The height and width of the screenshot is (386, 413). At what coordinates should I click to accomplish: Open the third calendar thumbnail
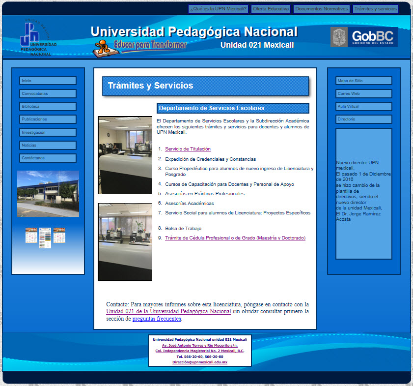pyautogui.click(x=59, y=235)
